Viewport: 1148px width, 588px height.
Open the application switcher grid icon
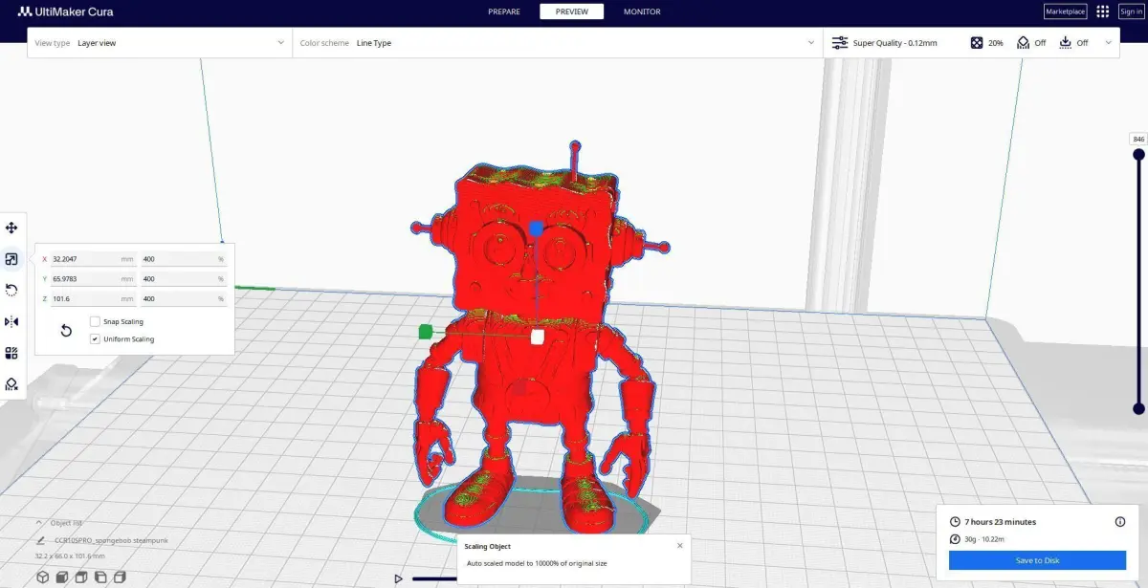(x=1103, y=11)
